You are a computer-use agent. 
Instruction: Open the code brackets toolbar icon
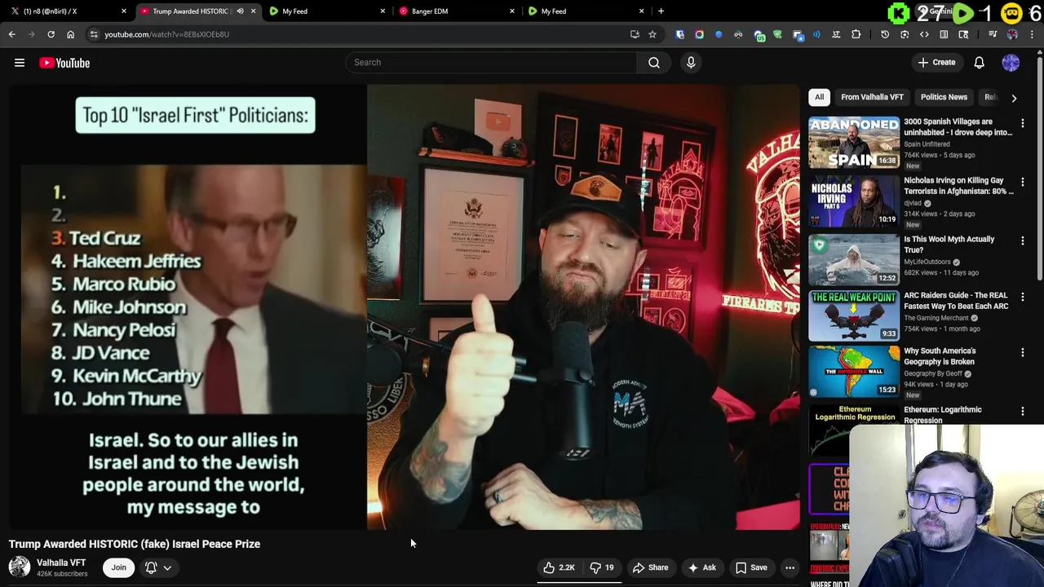[924, 34]
